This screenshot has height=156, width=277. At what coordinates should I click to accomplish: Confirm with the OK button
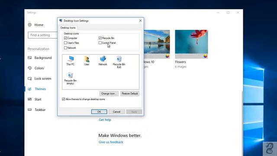coord(99,112)
